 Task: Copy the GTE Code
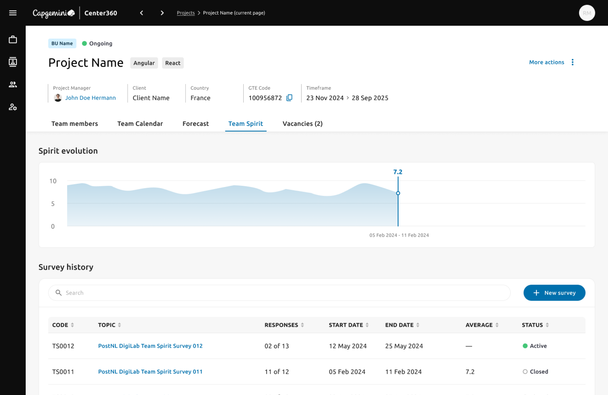click(x=290, y=97)
